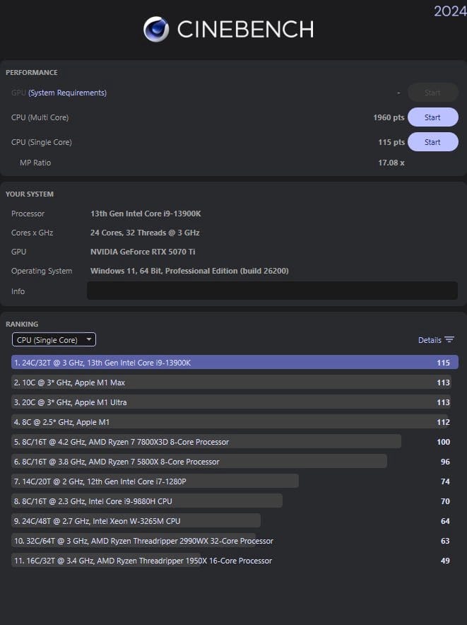Select the Core i9-13900K ranking entry
This screenshot has width=467, height=625.
coord(235,363)
